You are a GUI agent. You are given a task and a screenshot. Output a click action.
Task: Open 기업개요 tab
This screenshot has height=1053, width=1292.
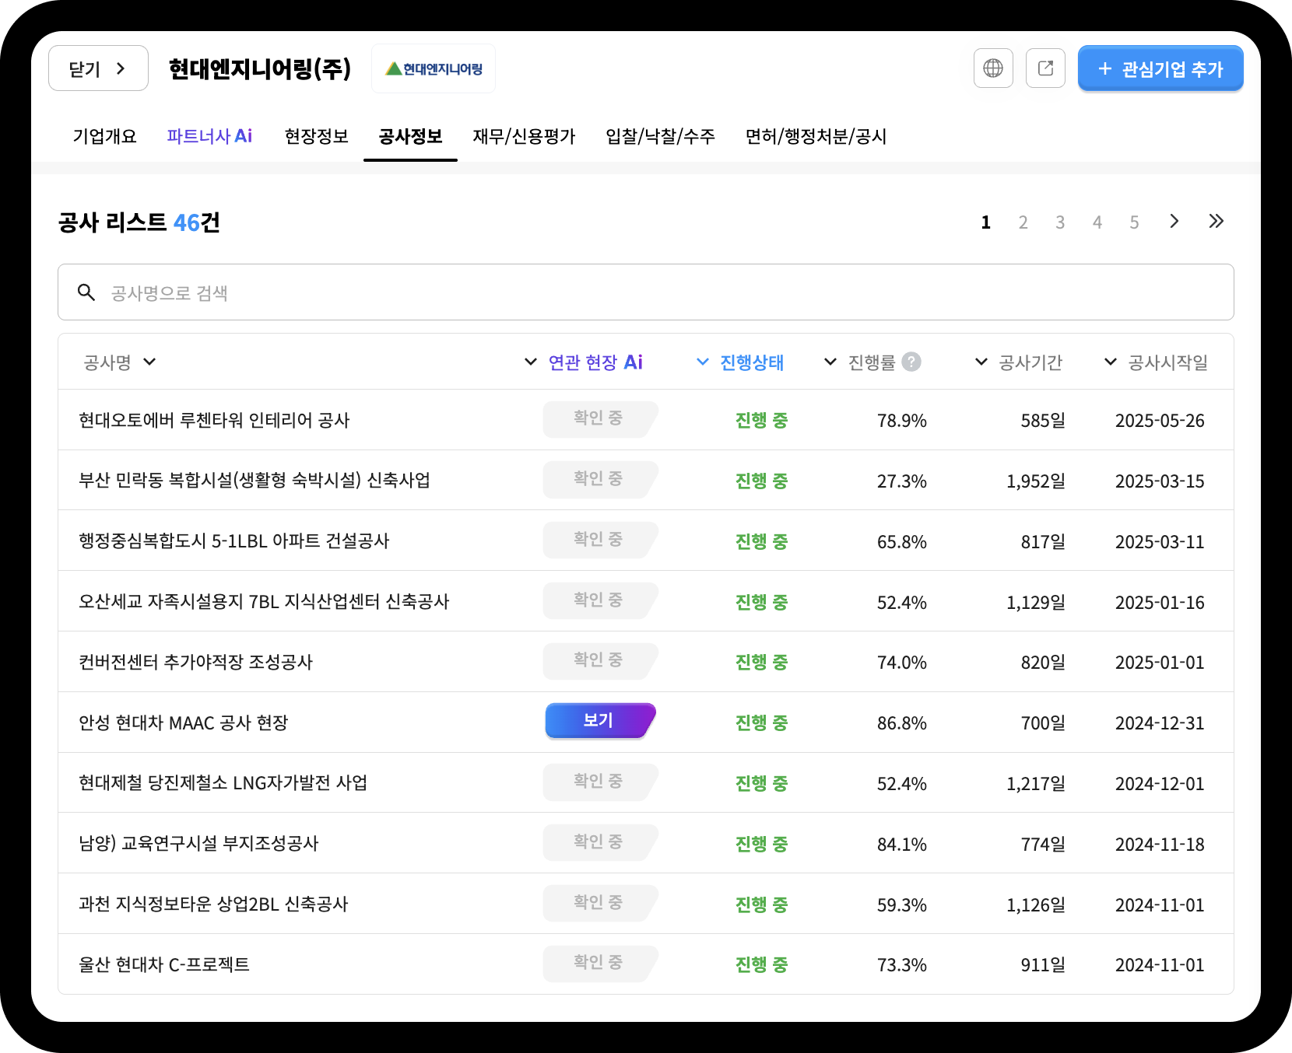[104, 136]
